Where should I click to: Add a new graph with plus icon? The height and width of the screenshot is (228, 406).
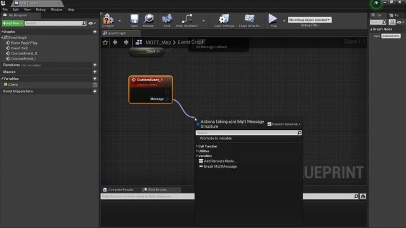[x=95, y=32]
